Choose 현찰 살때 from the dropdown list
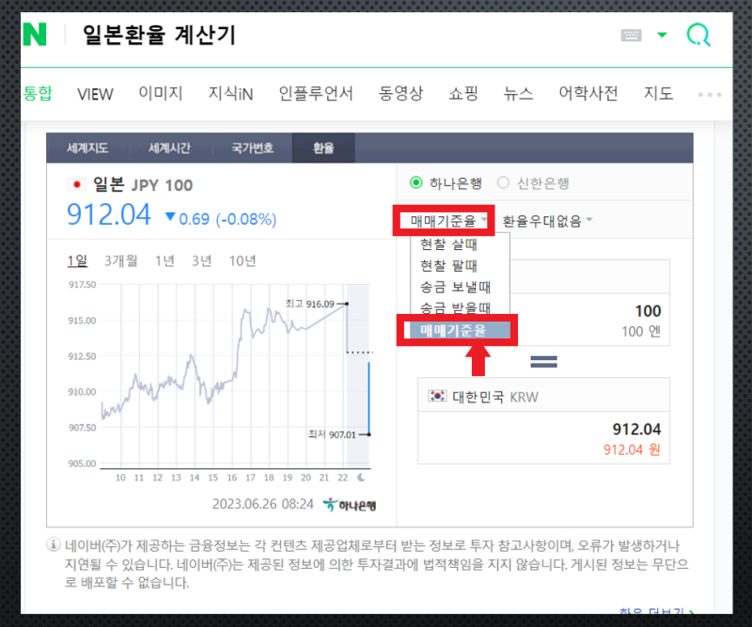 pos(449,244)
